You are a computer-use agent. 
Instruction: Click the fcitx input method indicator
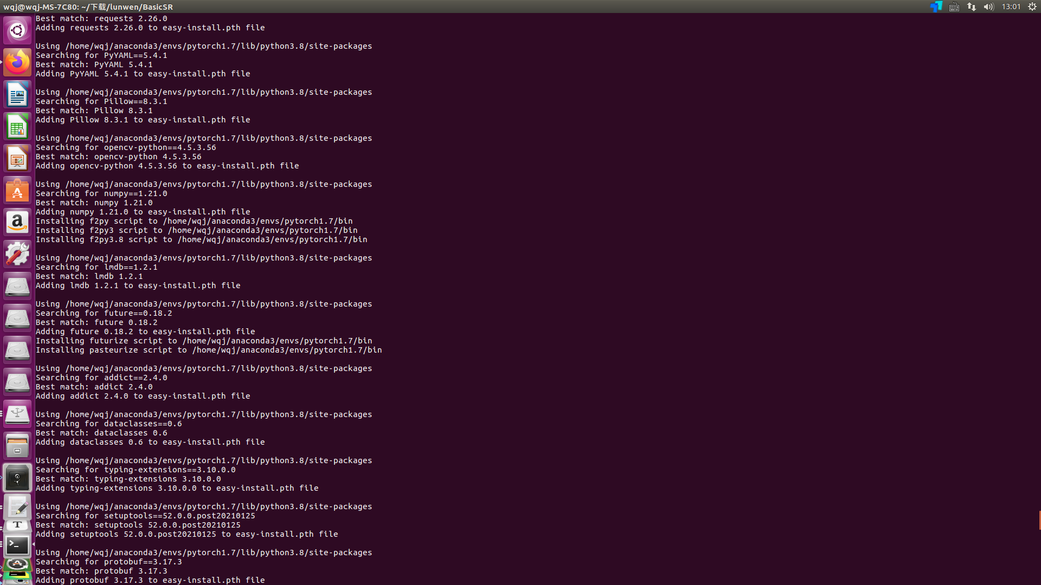(x=935, y=7)
